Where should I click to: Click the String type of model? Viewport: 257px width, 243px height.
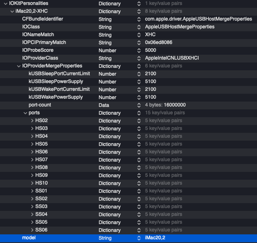tap(105, 238)
